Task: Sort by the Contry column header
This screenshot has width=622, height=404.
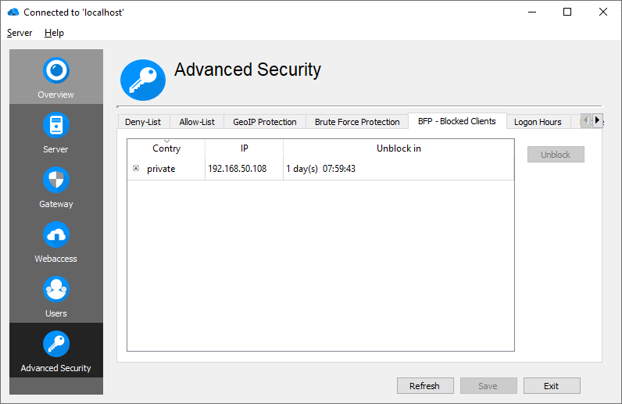Action: (x=166, y=148)
